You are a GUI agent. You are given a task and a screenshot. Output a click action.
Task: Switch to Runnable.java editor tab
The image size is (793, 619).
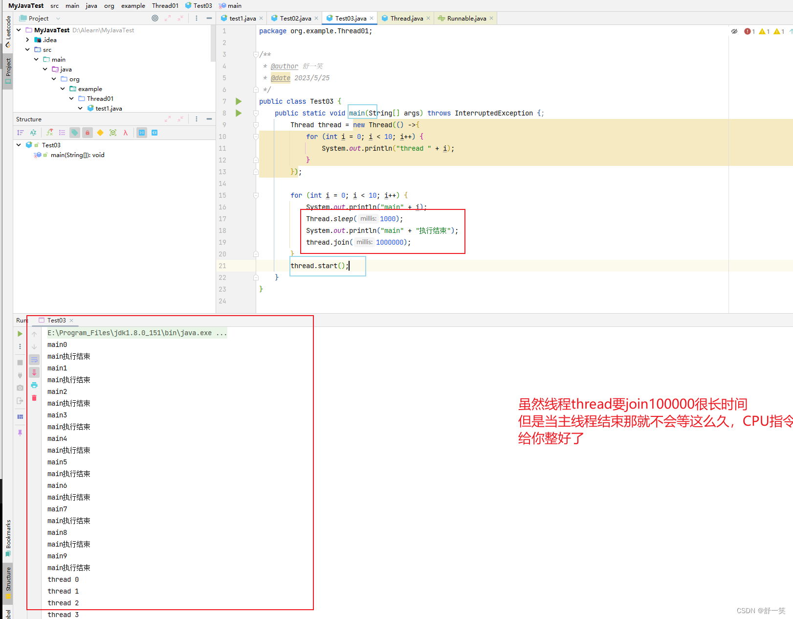(466, 18)
